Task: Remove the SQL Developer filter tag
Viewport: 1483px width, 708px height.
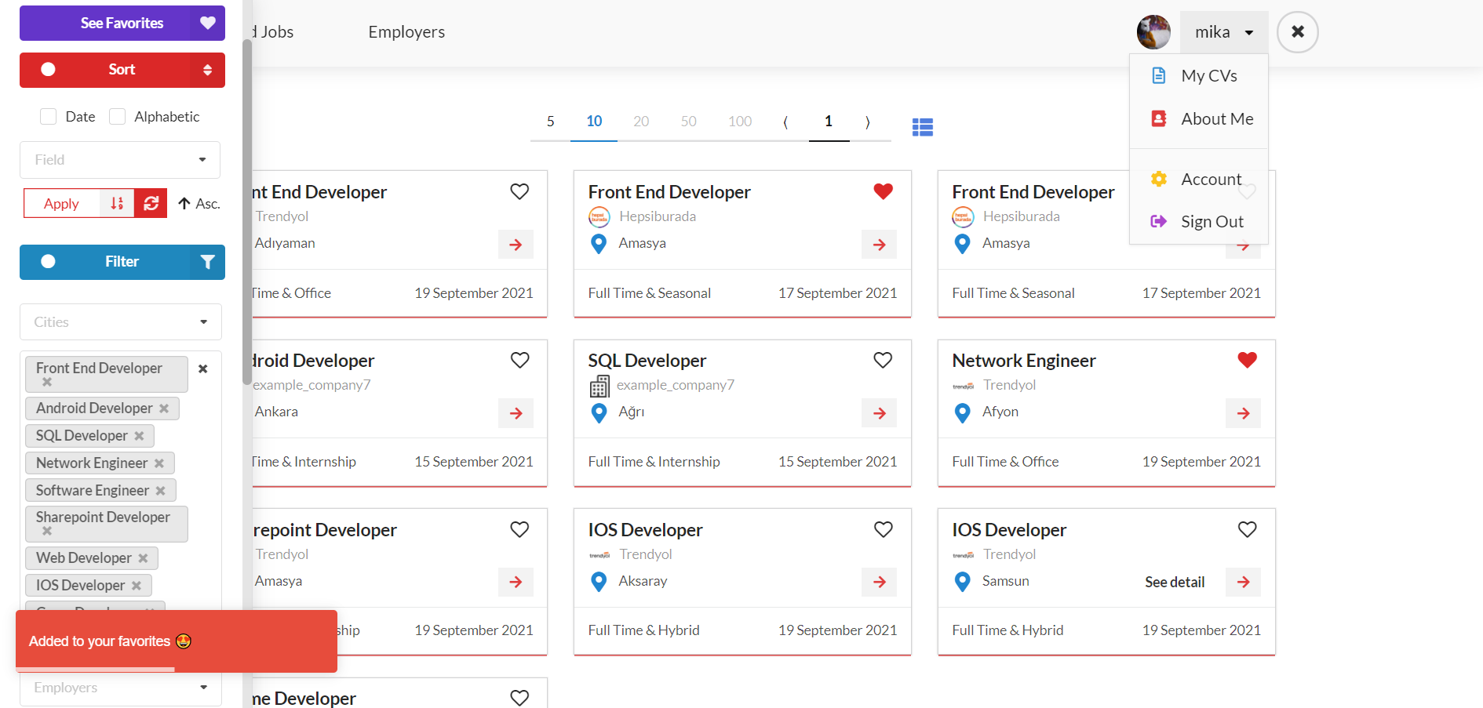Action: click(139, 436)
